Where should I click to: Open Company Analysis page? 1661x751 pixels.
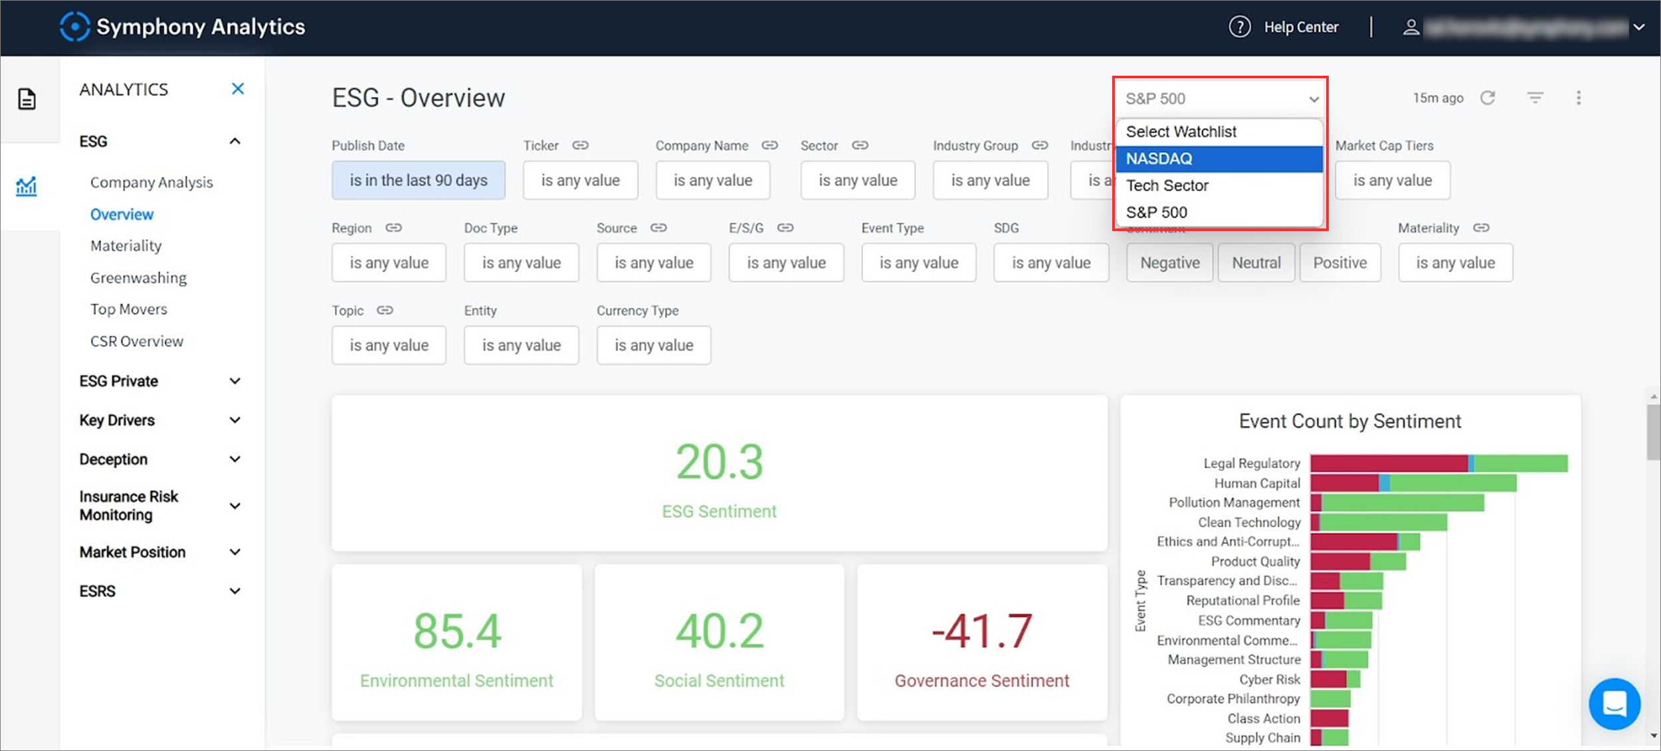coord(151,183)
